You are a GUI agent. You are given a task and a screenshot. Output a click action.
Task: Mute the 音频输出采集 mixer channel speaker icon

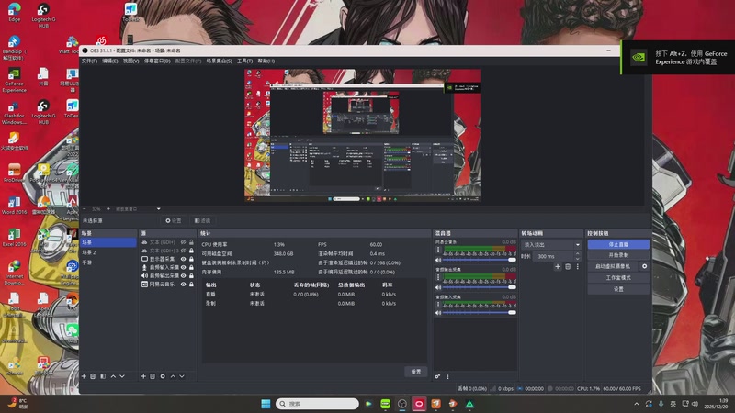(x=438, y=287)
